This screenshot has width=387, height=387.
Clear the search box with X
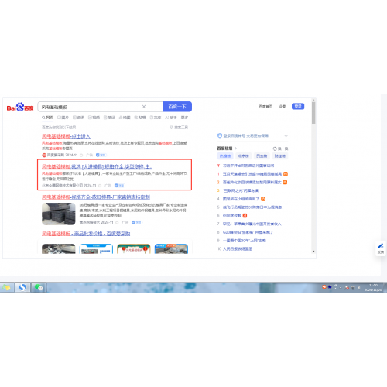[x=144, y=107]
